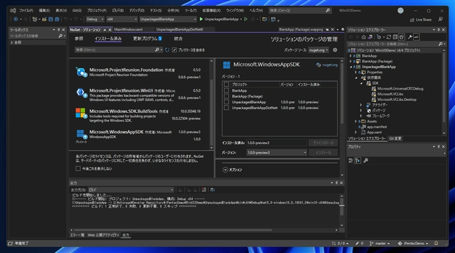Start without debugging outline play icon
The width and height of the screenshot is (455, 253).
coord(246,19)
